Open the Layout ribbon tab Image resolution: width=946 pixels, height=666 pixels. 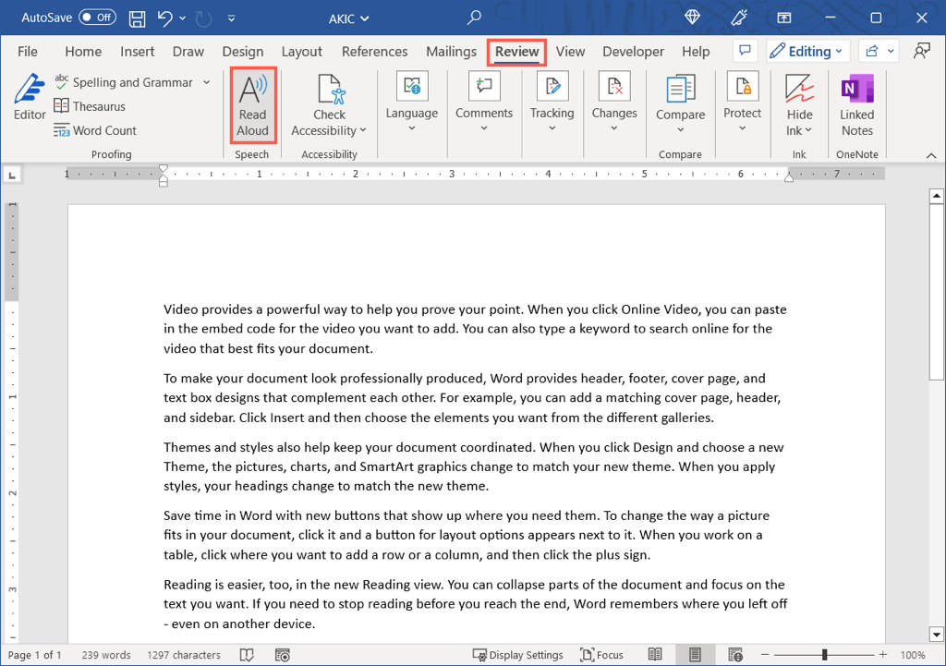[302, 52]
